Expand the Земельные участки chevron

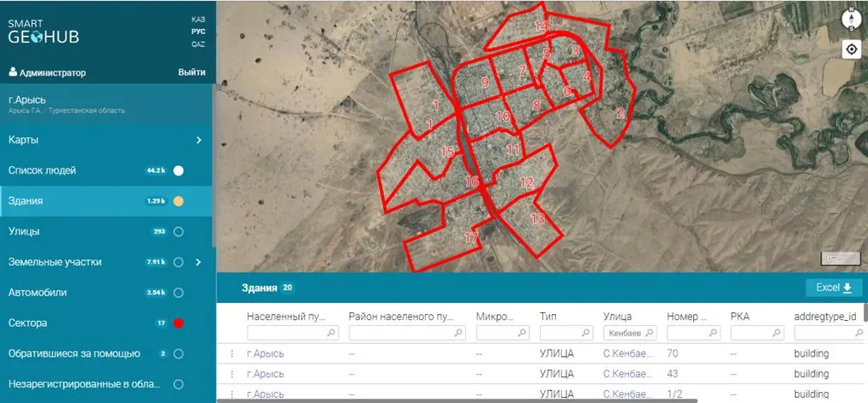pos(198,262)
